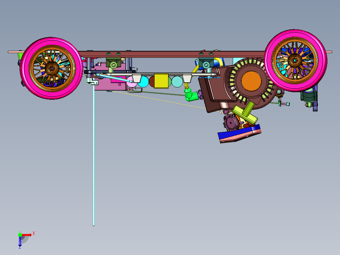Select the teal circle right of yellow block
Screen dimensions: 340x255
click(x=177, y=81)
